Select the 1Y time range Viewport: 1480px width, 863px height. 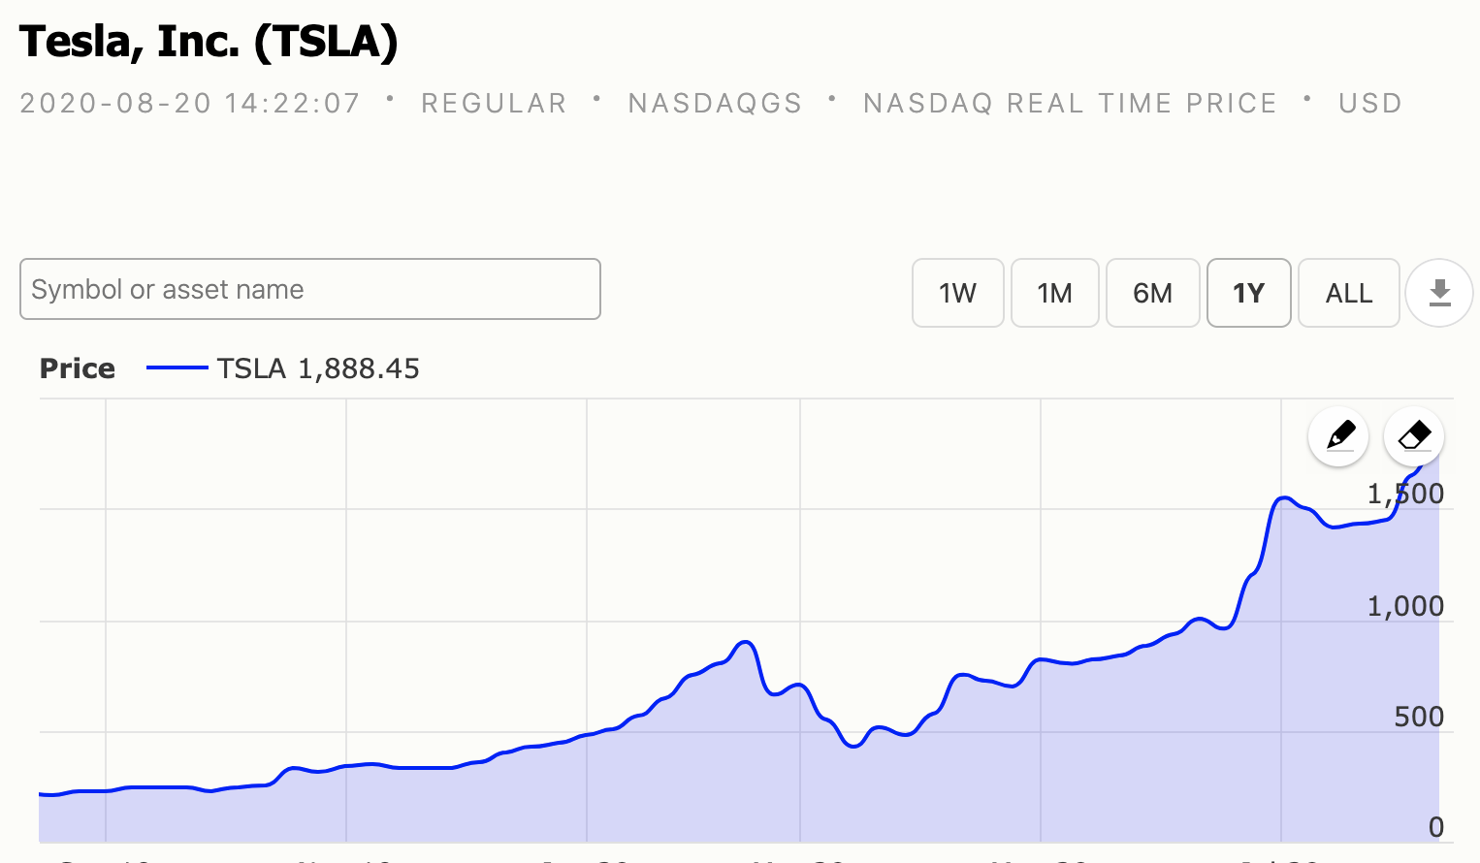click(x=1248, y=293)
